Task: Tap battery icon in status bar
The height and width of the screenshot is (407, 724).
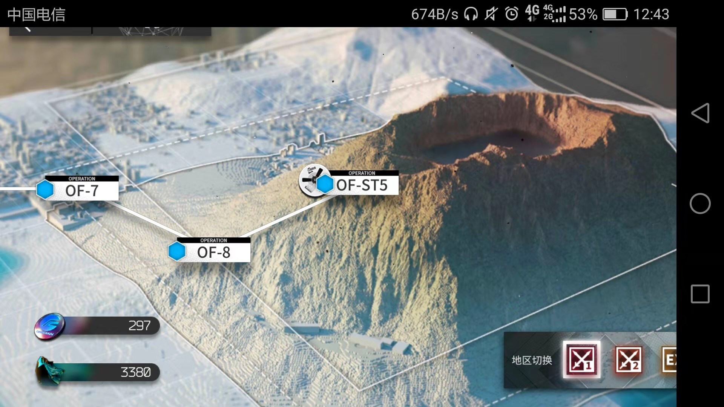Action: [x=615, y=14]
